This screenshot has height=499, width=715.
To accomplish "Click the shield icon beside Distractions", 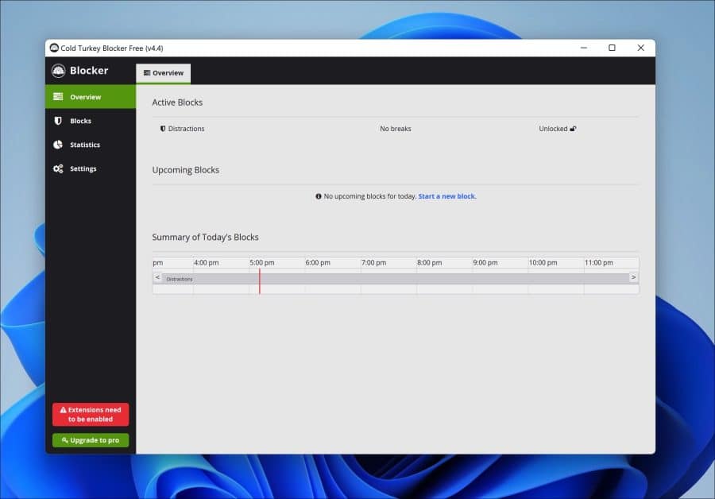I will [163, 129].
